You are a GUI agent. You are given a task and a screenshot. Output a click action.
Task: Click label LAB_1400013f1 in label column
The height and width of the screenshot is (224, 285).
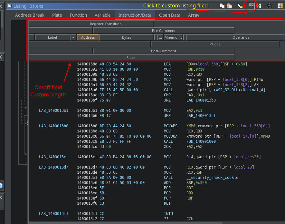(x=54, y=213)
